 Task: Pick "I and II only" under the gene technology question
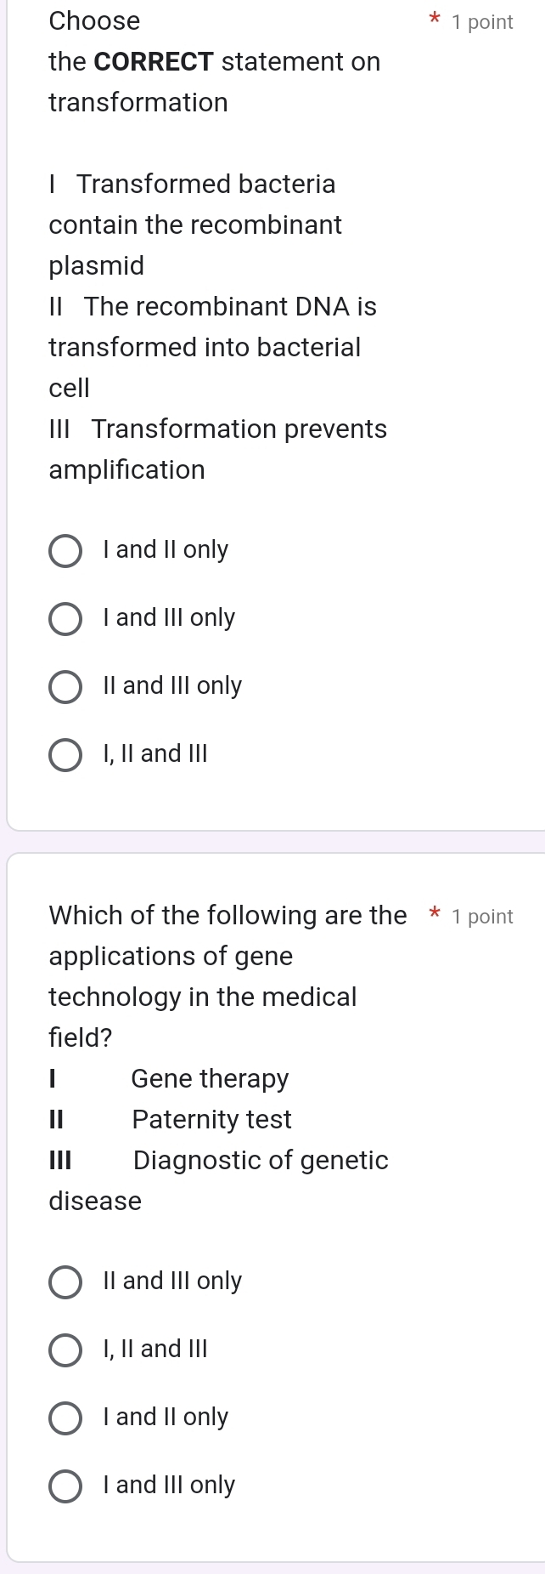click(65, 1418)
